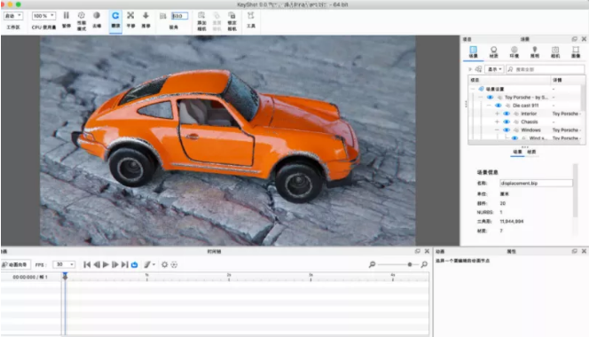Collapse the Die cast 911 node
Screen dimensions: 589x337
[x=489, y=106]
